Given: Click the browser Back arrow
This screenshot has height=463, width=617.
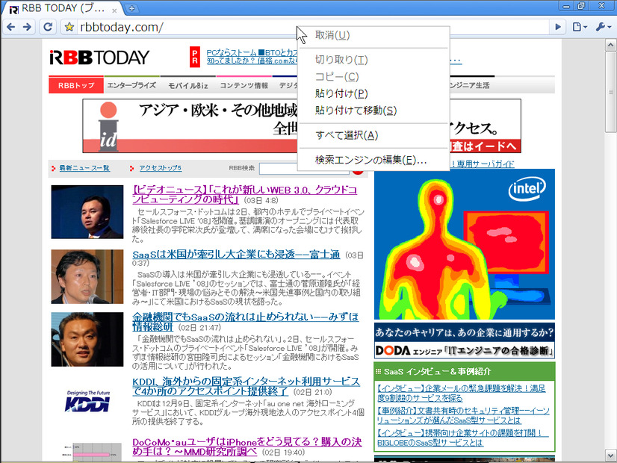Looking at the screenshot, I should pos(11,27).
